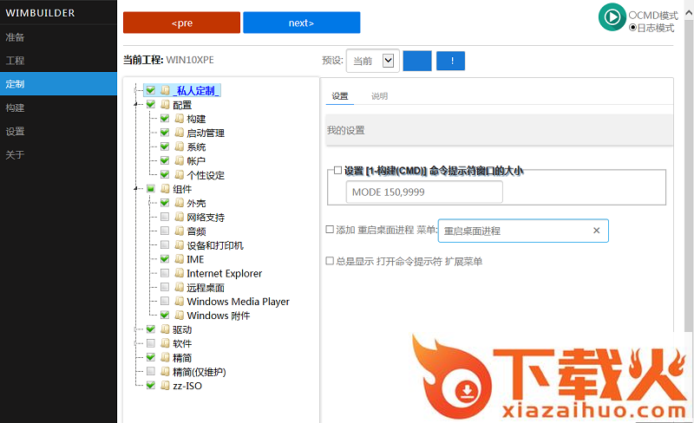Uncheck the IME checkbox

(x=165, y=259)
